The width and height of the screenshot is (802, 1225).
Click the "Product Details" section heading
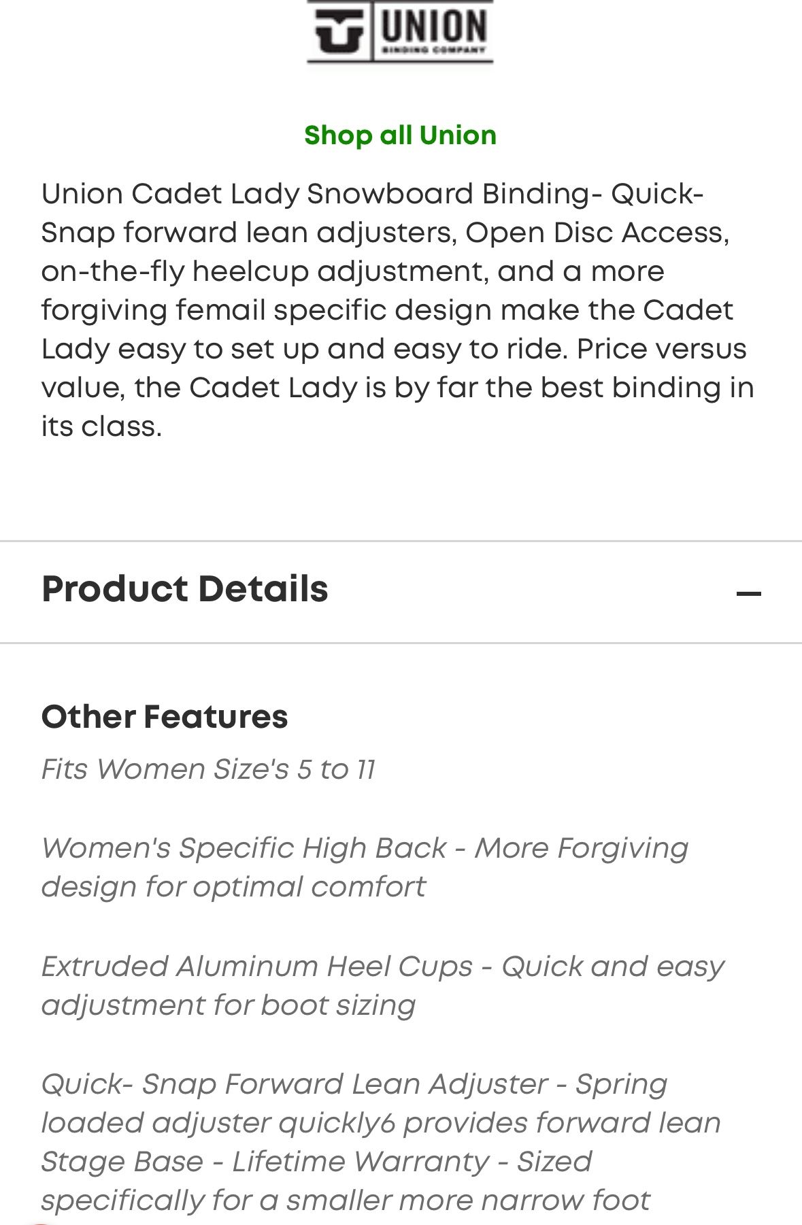pyautogui.click(x=185, y=589)
